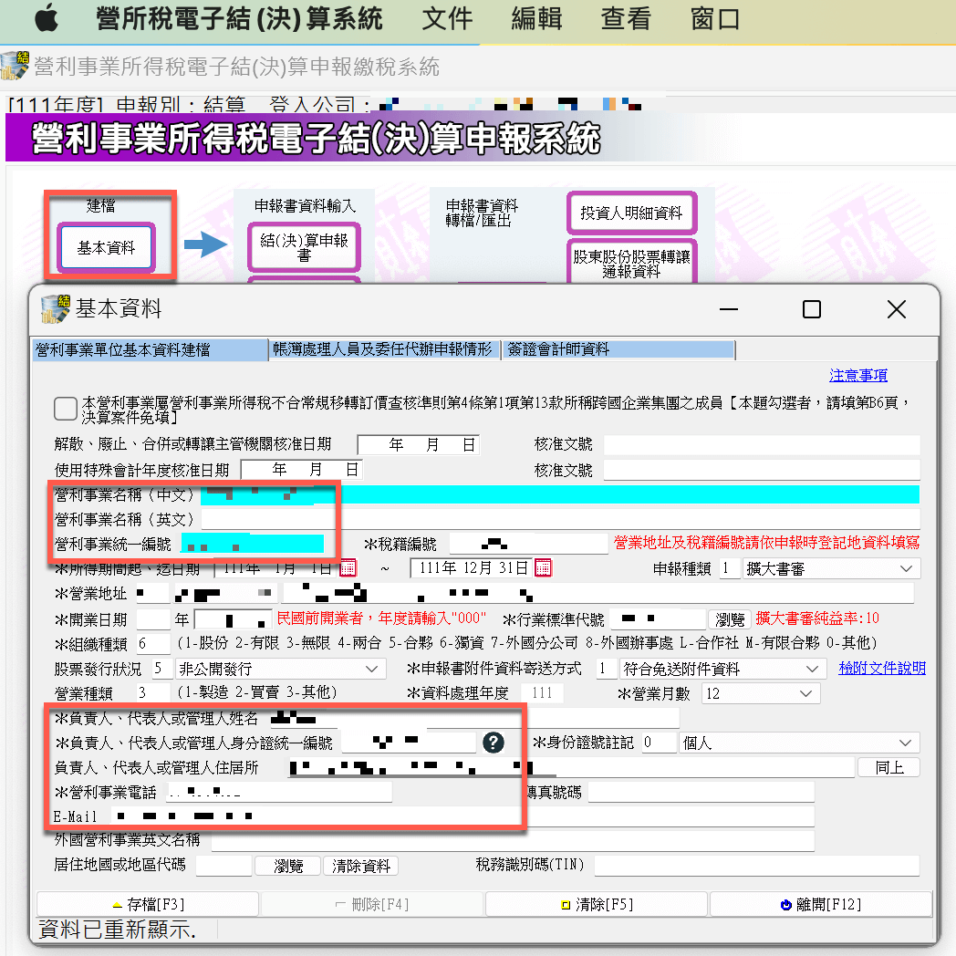Click the 營利事業名稱（英文） input field
The width and height of the screenshot is (956, 956).
click(560, 519)
